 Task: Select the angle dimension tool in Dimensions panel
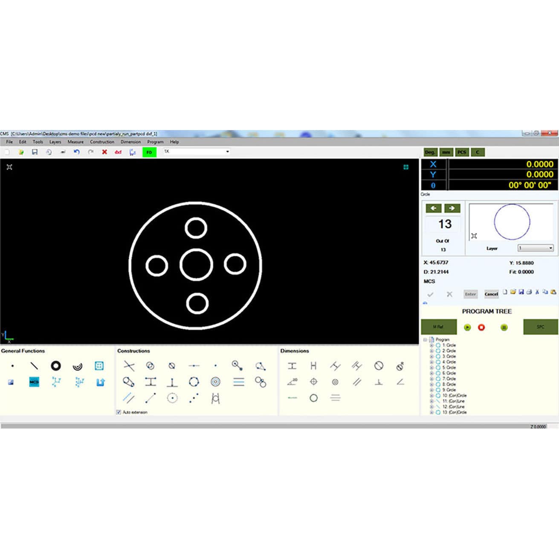[x=292, y=382]
